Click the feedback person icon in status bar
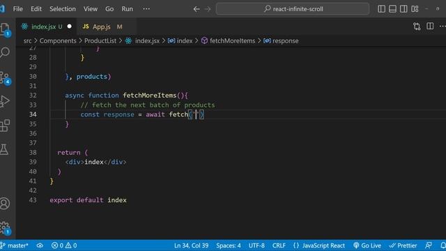 pyautogui.click(x=429, y=245)
